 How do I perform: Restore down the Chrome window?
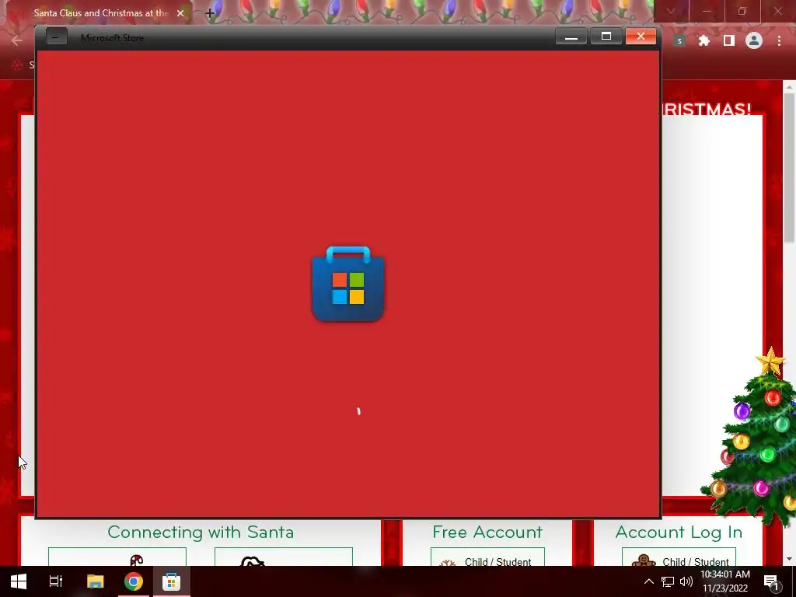click(742, 11)
